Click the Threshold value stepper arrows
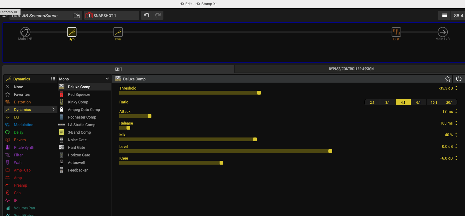The image size is (465, 216). pyautogui.click(x=456, y=88)
